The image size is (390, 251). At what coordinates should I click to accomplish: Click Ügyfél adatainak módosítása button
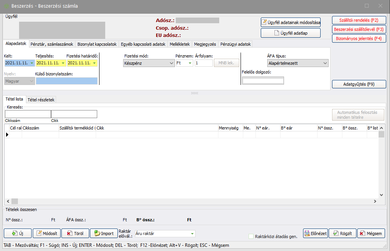291,22
